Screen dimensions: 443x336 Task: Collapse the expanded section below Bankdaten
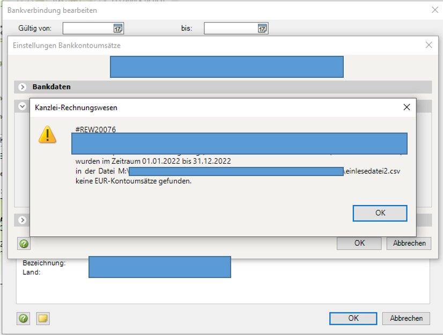pos(23,106)
